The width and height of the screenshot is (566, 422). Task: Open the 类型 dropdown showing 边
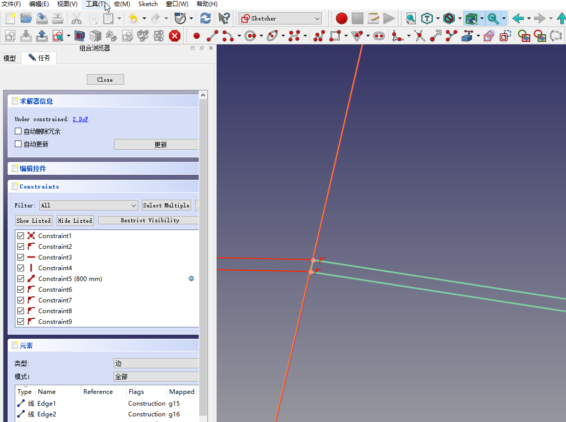pos(156,363)
